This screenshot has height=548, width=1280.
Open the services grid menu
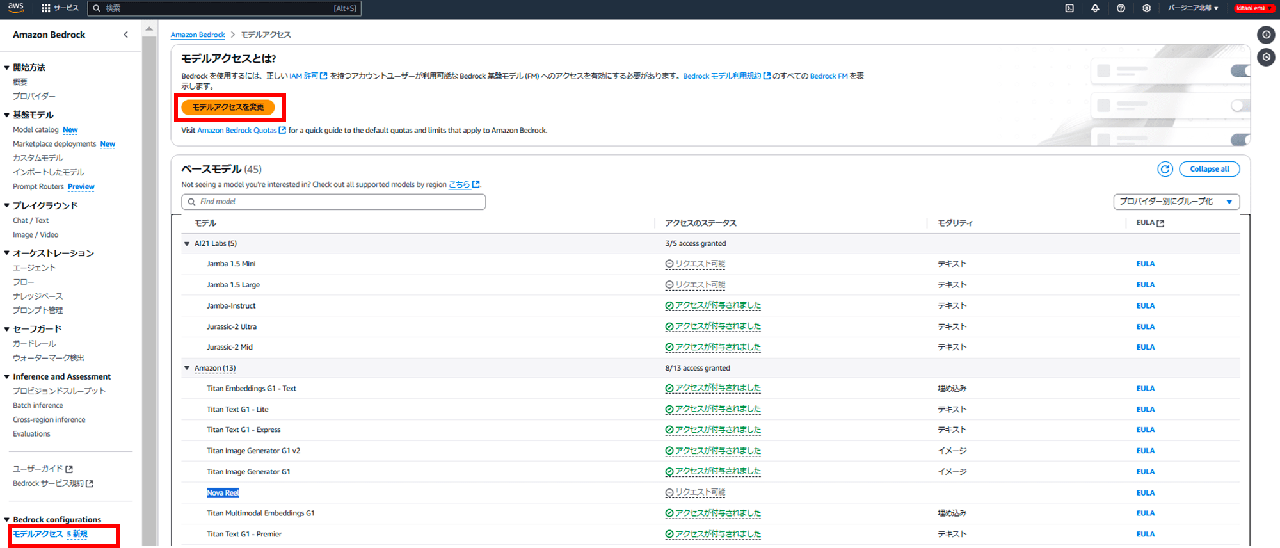point(46,8)
